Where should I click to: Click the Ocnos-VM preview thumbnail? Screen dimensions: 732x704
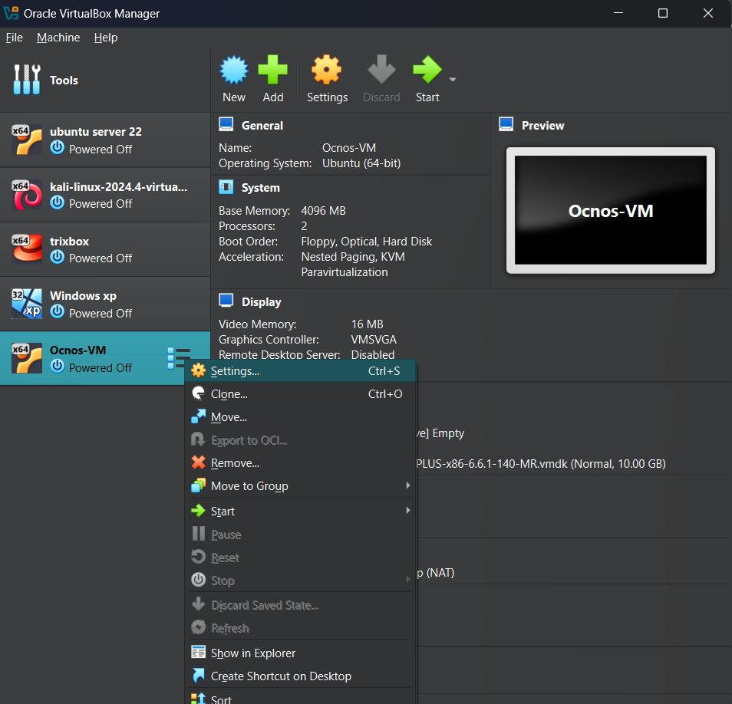coord(610,210)
